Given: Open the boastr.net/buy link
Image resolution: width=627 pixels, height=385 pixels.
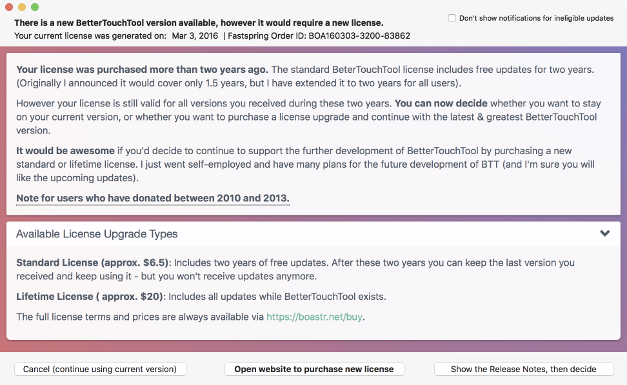Looking at the screenshot, I should (x=315, y=317).
